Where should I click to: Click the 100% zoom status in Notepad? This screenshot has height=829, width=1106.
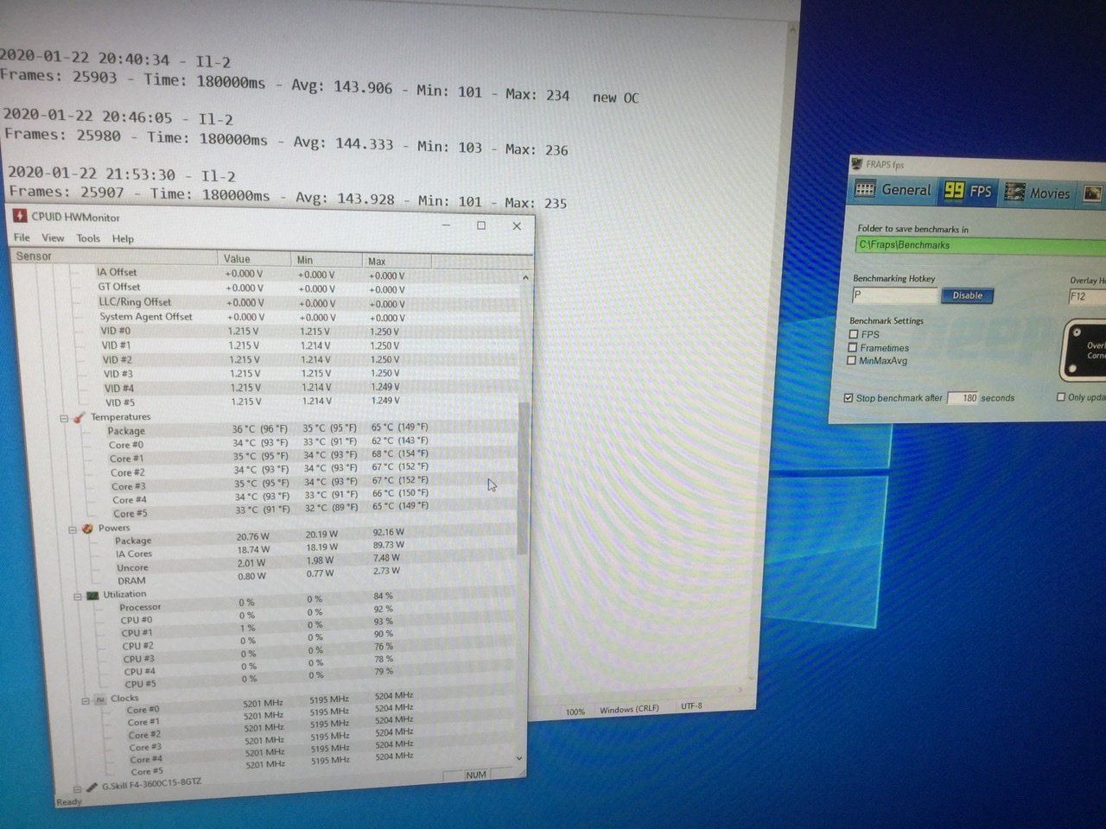575,712
